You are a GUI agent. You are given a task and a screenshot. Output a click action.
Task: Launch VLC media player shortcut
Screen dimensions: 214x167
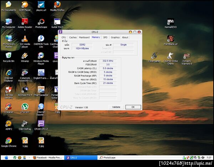coord(25,41)
